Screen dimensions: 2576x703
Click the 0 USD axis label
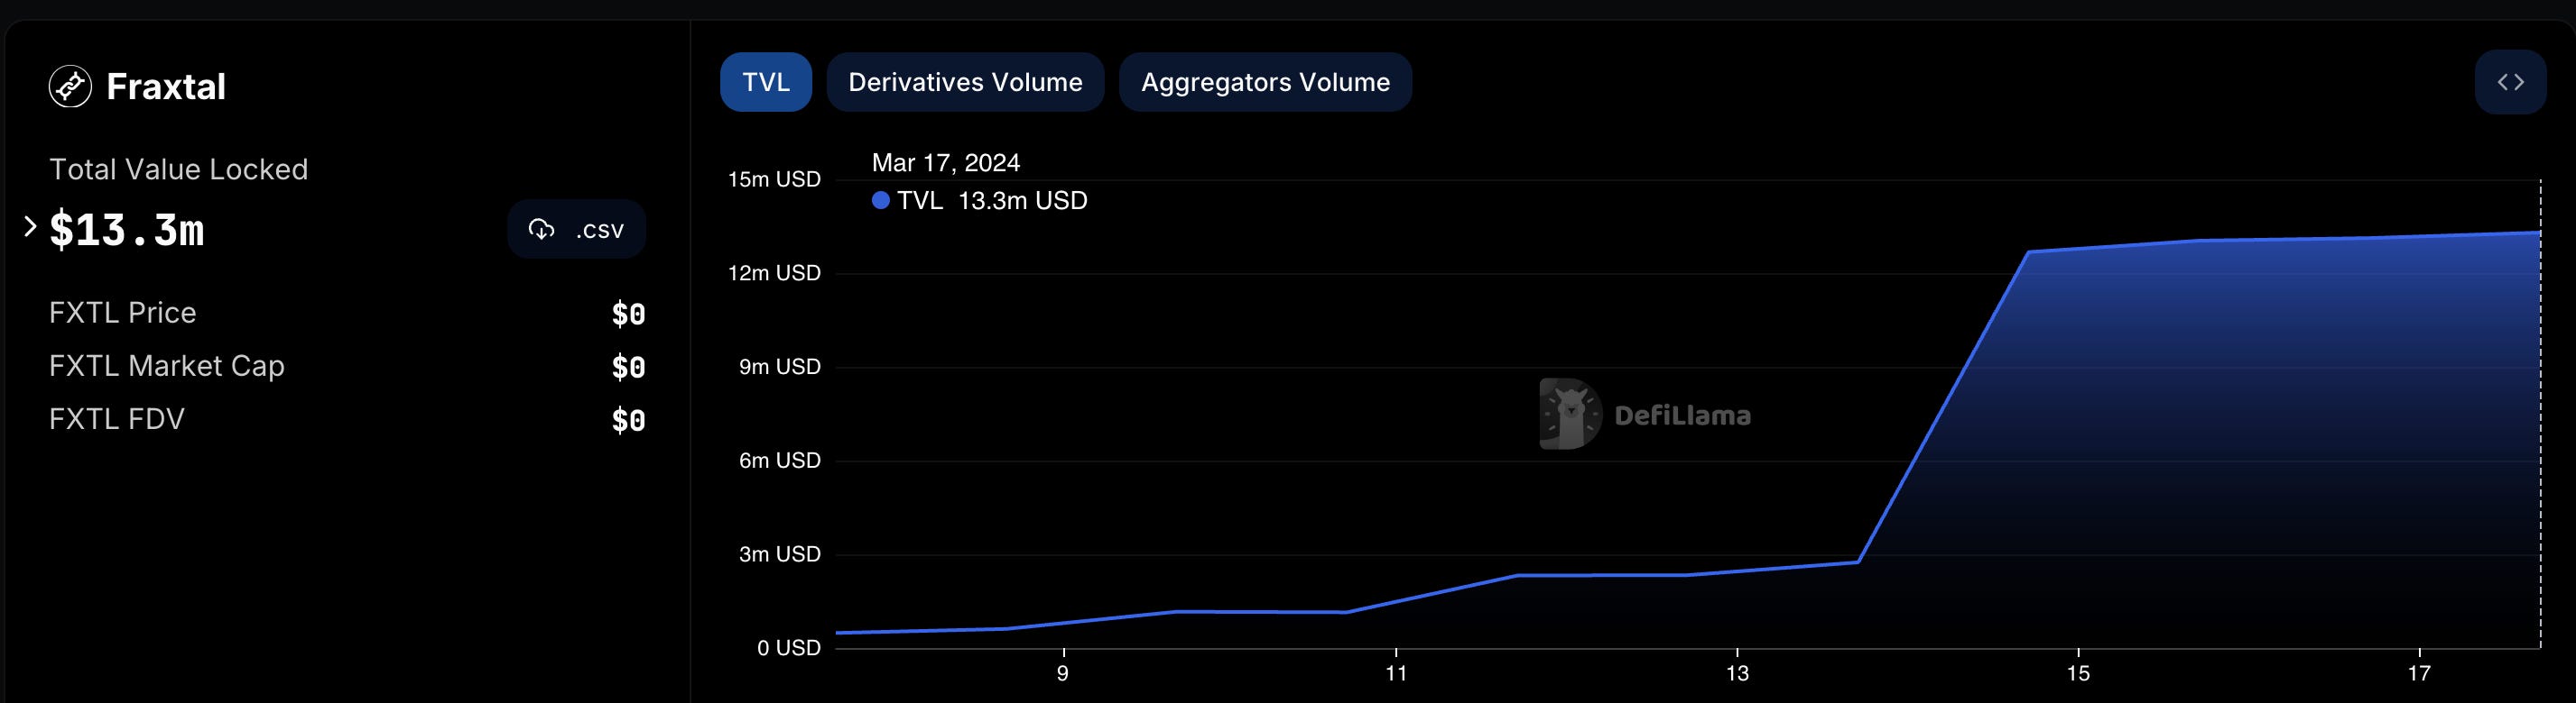tap(789, 648)
